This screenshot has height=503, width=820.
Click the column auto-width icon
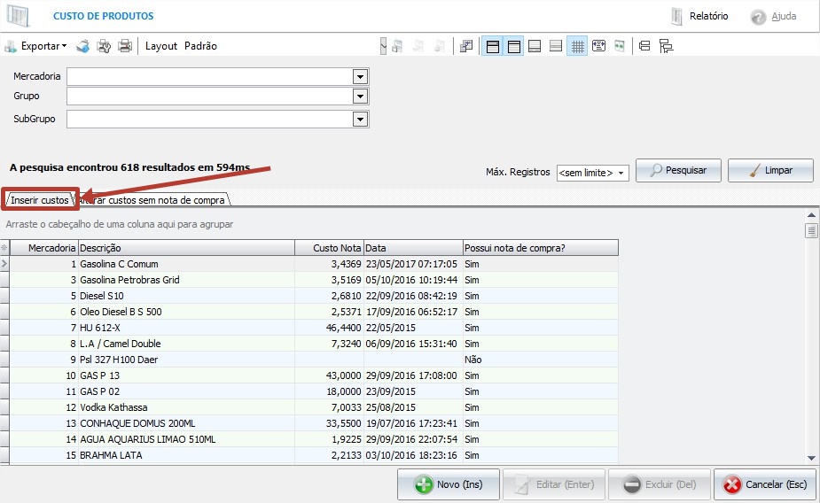(598, 46)
